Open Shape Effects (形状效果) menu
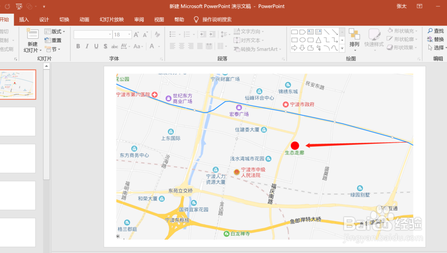This screenshot has height=253, width=447. coord(402,47)
